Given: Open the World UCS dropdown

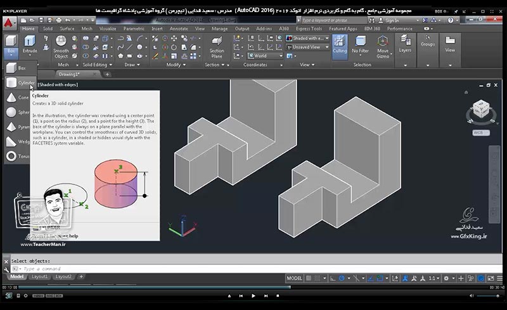Looking at the screenshot, I should coord(265,56).
